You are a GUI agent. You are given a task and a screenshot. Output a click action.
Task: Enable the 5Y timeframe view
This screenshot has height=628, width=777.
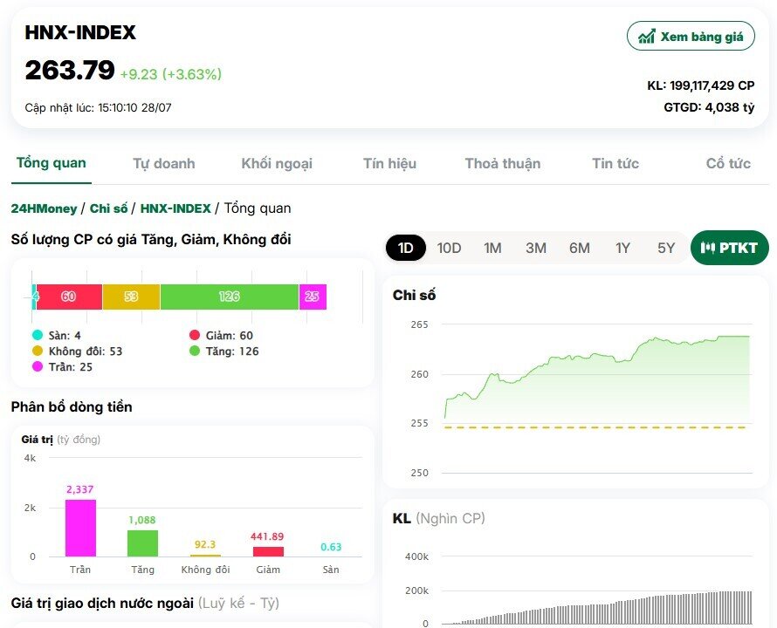point(667,248)
